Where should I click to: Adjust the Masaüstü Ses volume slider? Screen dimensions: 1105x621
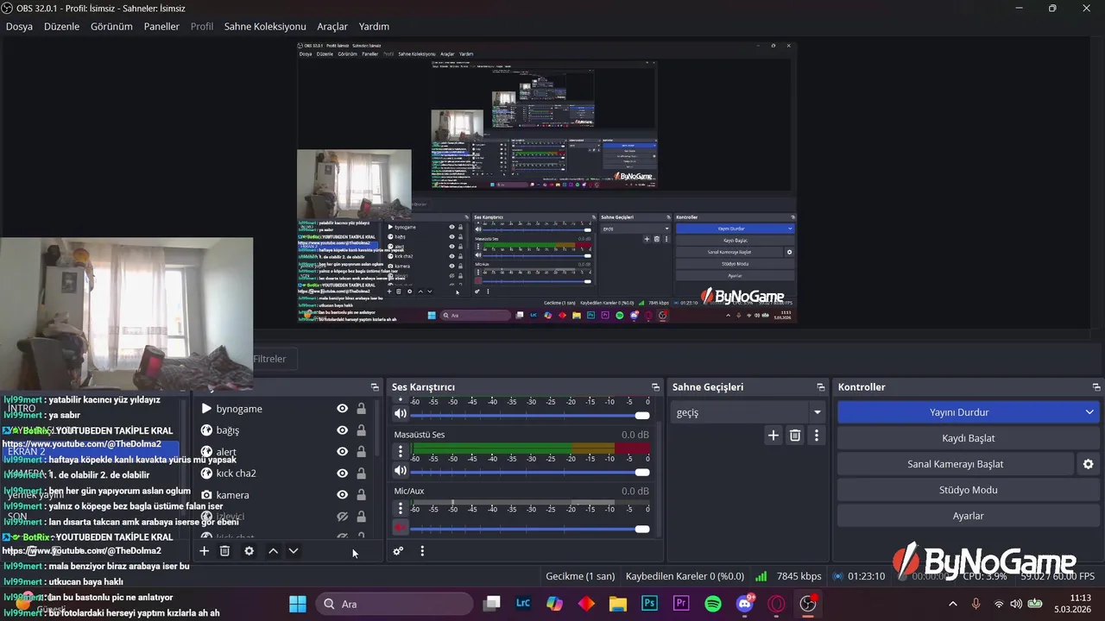pyautogui.click(x=531, y=472)
